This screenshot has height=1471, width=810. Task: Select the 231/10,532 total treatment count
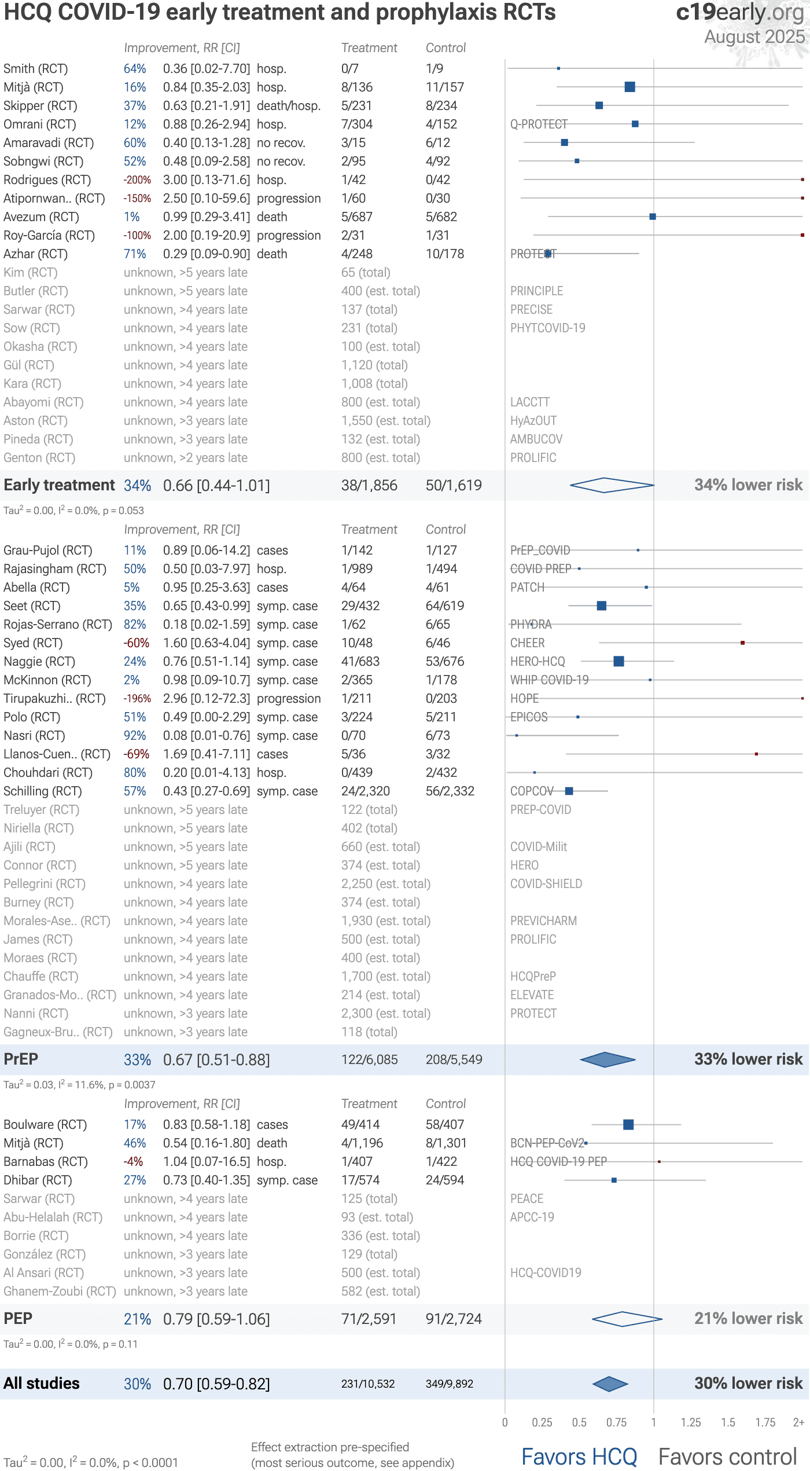[x=368, y=1384]
